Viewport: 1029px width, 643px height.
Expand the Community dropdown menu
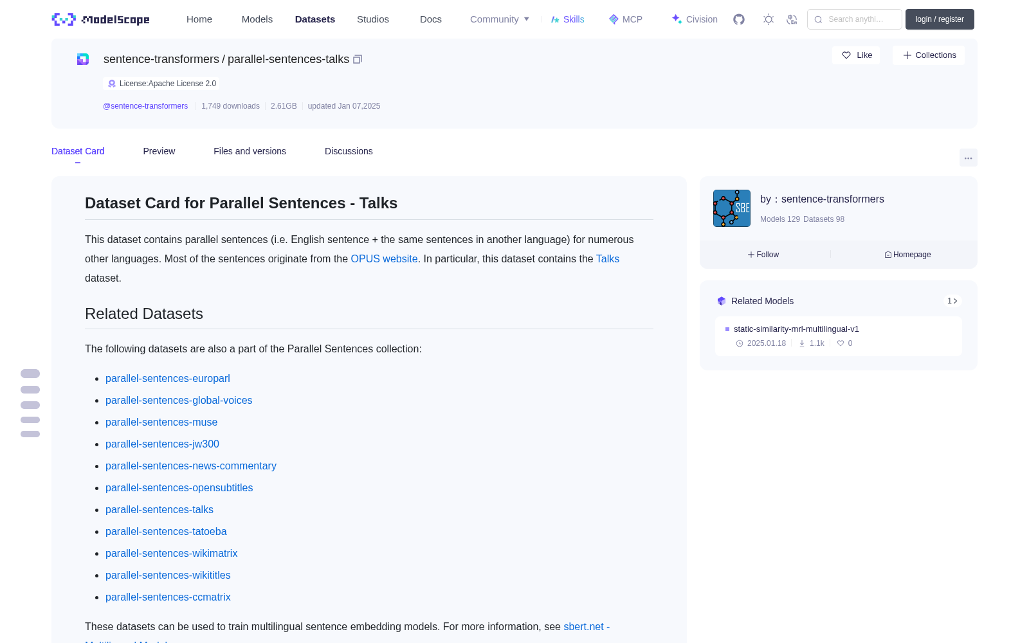[x=500, y=19]
